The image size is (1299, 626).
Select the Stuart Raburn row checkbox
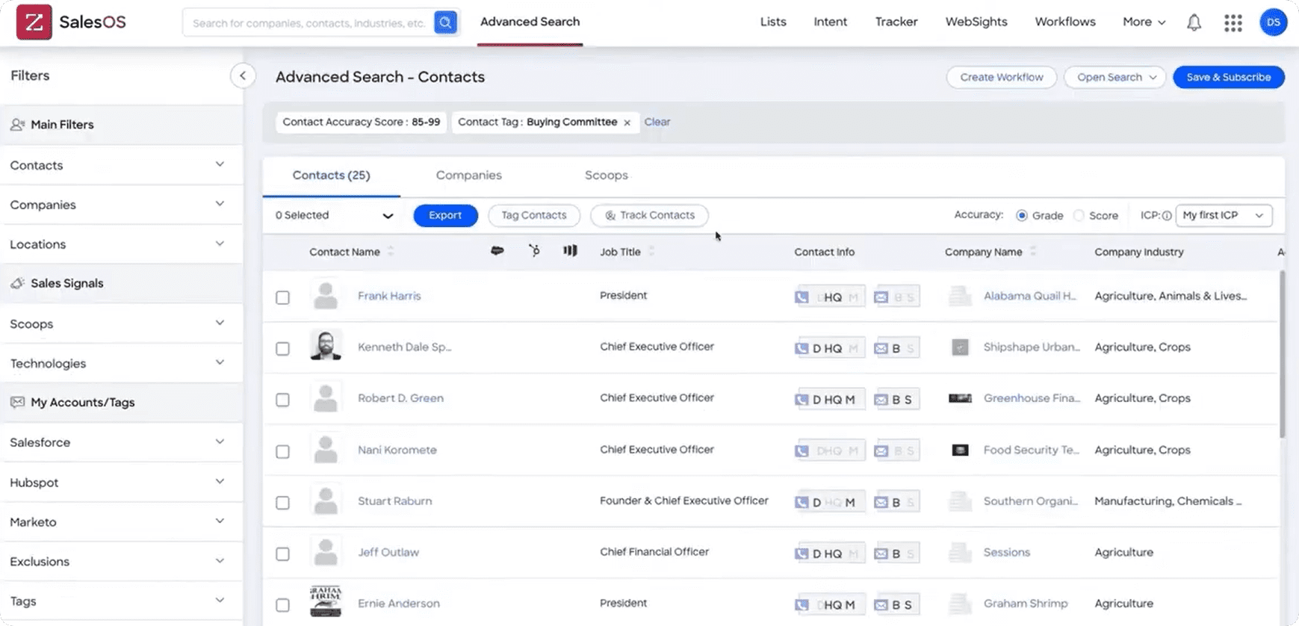(282, 503)
